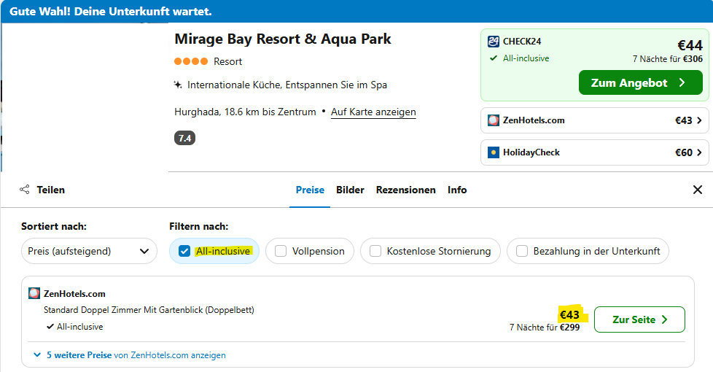This screenshot has width=713, height=372.
Task: Click the sparkle icon before Internationale Küche
Action: pyautogui.click(x=178, y=85)
